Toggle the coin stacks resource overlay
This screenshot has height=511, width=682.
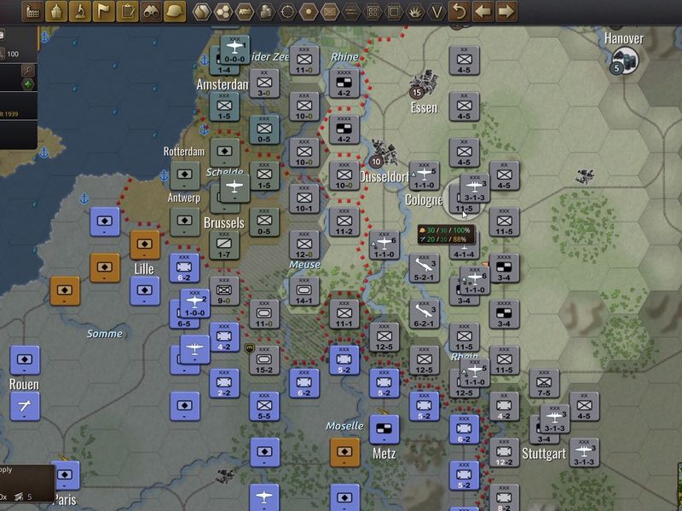[x=266, y=12]
